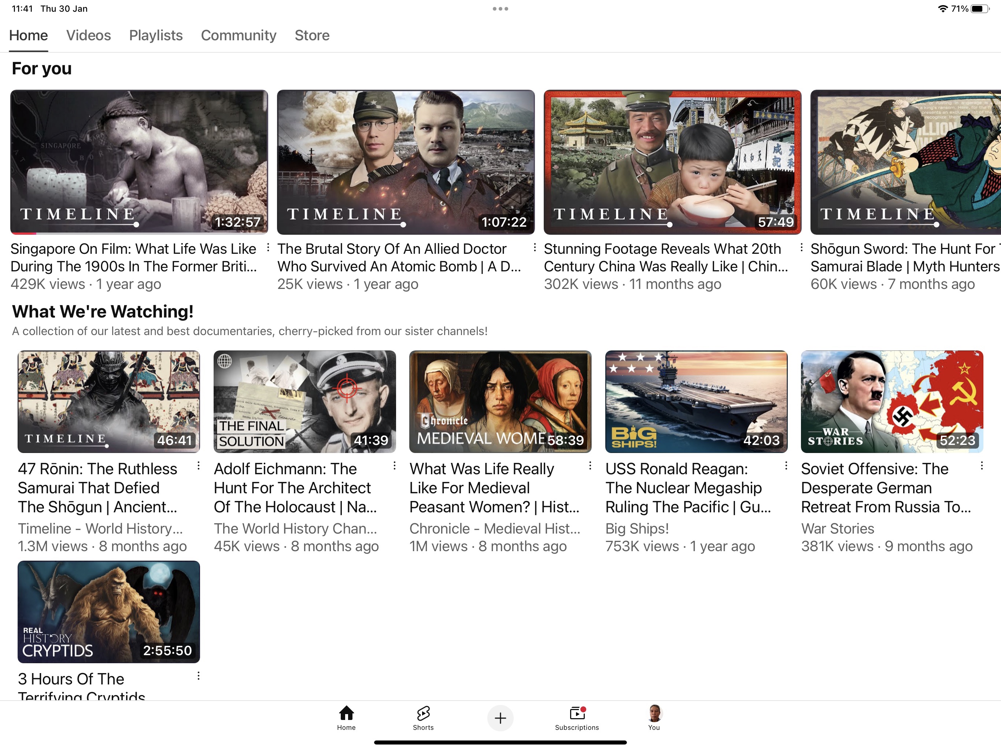Open options menu for 47 Rōnin video
Screen dimensions: 1001x750
tap(198, 466)
